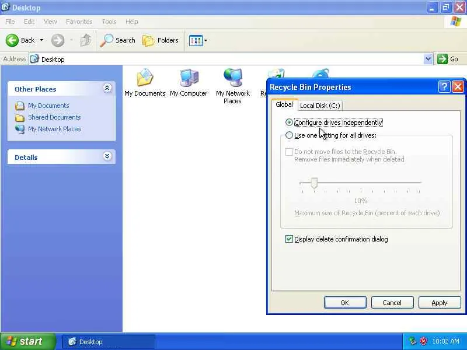The height and width of the screenshot is (350, 467).
Task: Switch to the Global tab
Action: coord(284,104)
